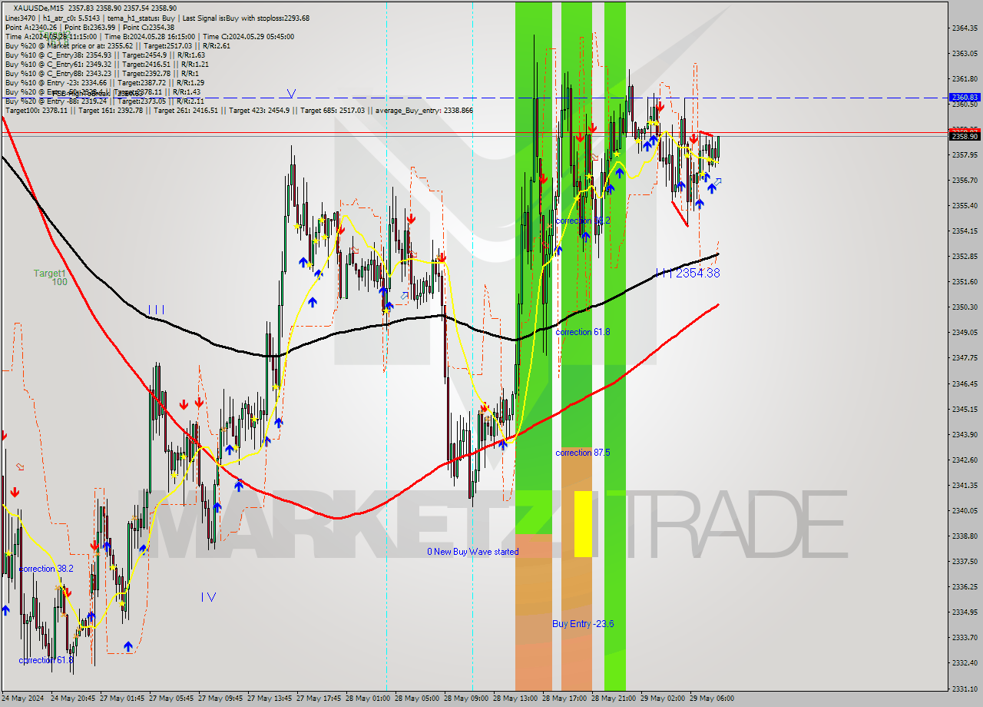The width and height of the screenshot is (983, 707).
Task: Click the 2343.90 price axis value
Action: [x=965, y=434]
